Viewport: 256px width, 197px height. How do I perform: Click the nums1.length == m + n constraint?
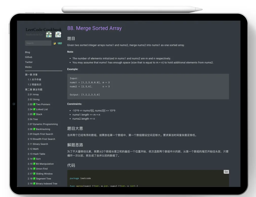point(86,115)
